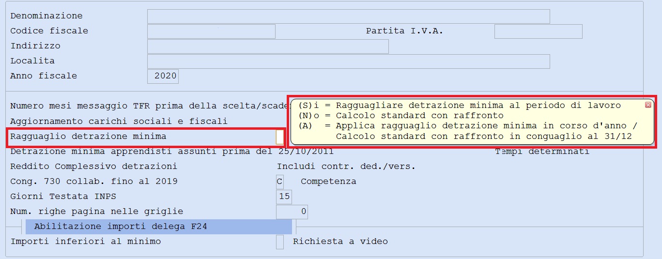This screenshot has height=259, width=662.
Task: Focus the Codice fiscale field
Action: click(211, 31)
